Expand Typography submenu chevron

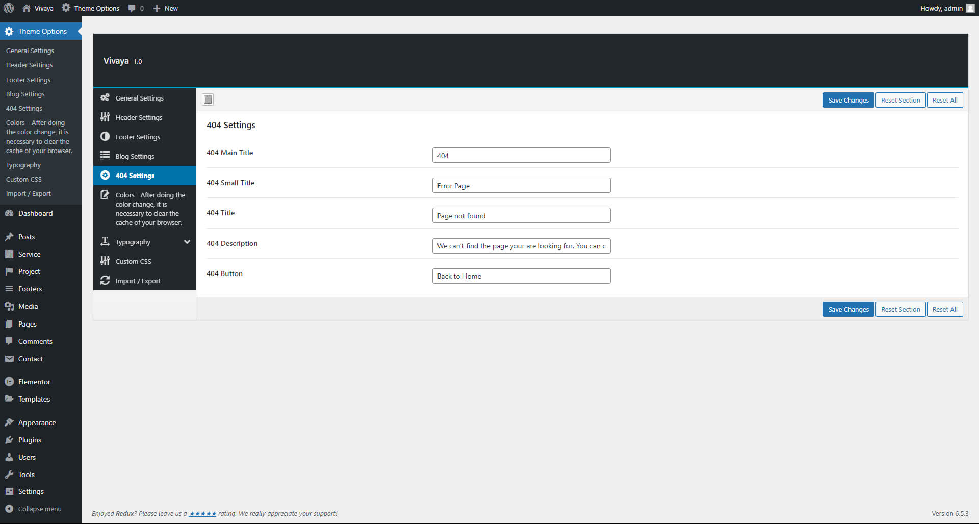coord(187,242)
